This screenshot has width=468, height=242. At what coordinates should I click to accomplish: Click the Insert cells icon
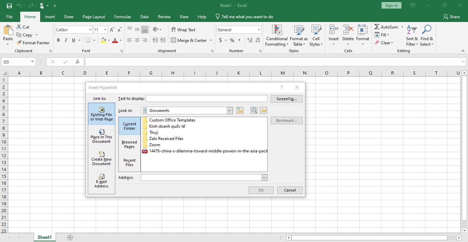pyautogui.click(x=334, y=30)
